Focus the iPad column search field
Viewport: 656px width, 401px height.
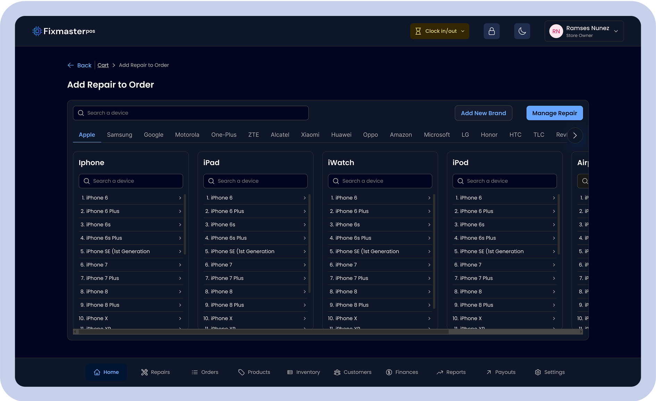(255, 181)
